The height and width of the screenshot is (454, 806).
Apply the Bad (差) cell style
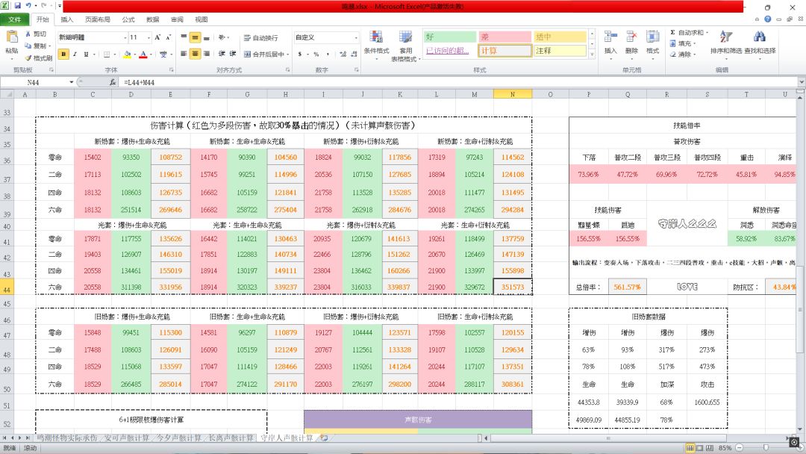pyautogui.click(x=504, y=37)
